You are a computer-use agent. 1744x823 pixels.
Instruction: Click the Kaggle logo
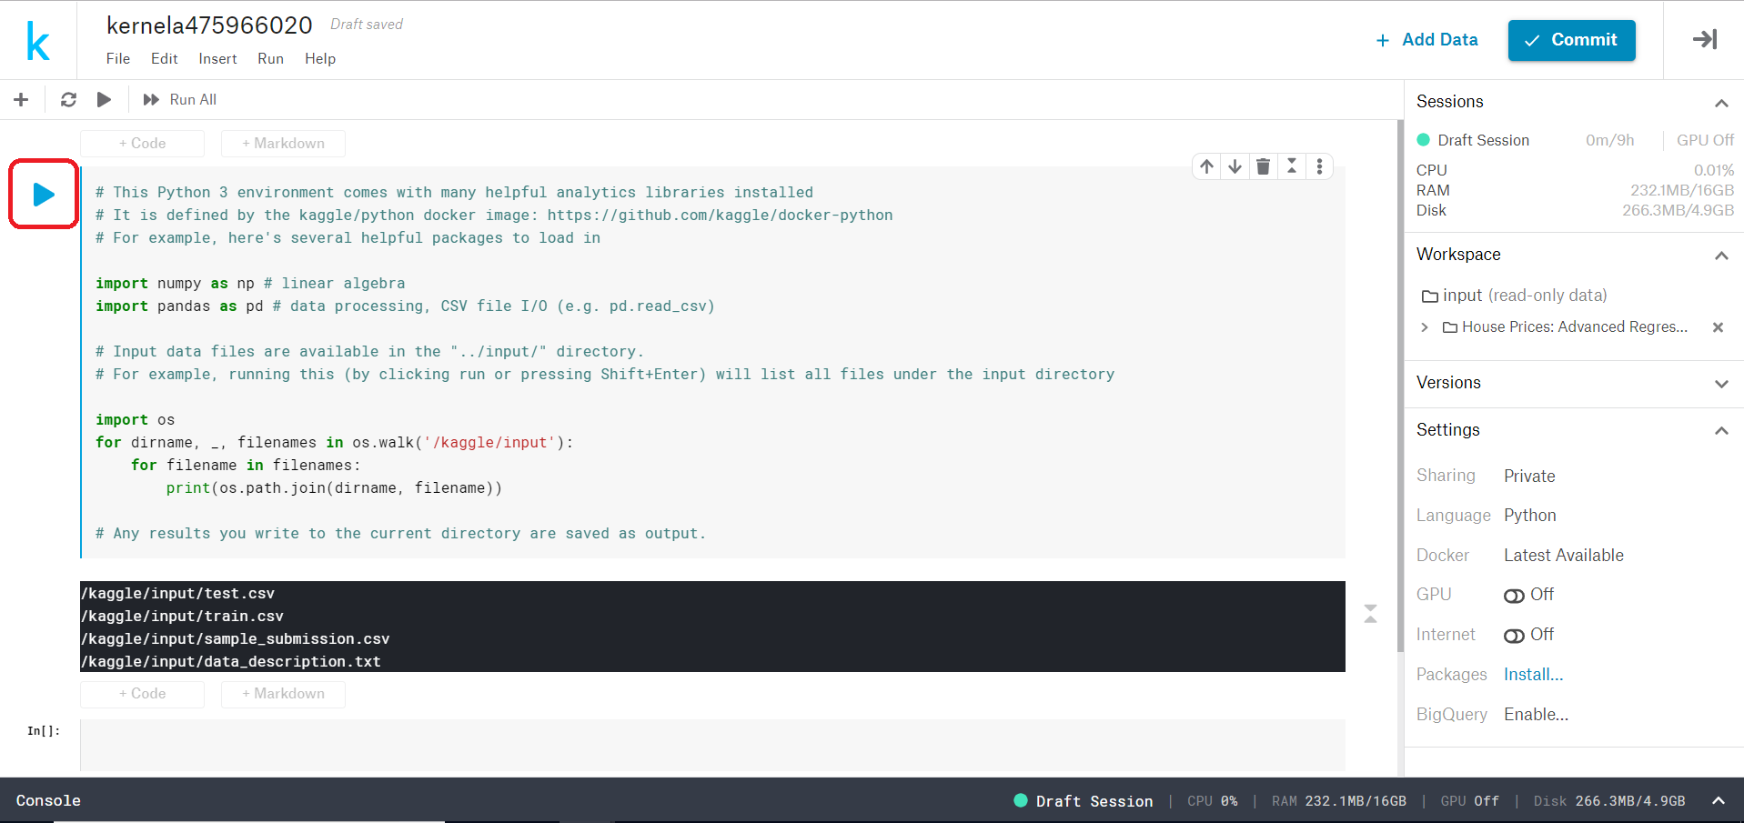[x=37, y=40]
